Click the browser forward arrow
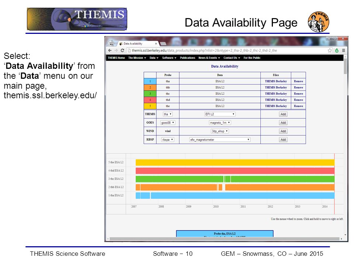This screenshot has width=354, height=265. (116, 50)
